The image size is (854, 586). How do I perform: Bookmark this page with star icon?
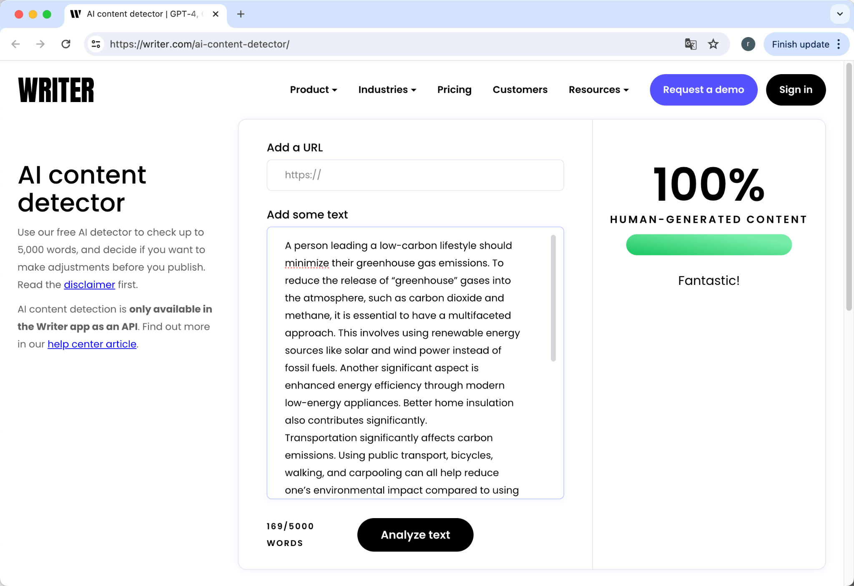point(713,44)
